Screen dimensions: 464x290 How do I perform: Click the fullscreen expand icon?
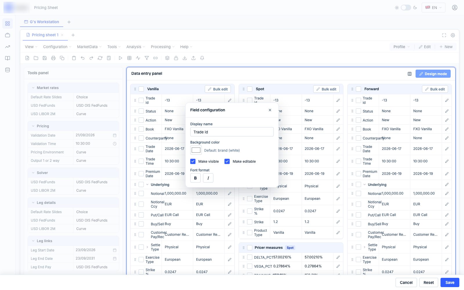444,35
